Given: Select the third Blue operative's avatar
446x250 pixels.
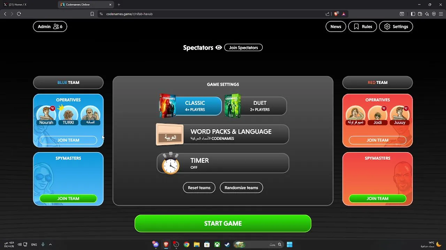Looking at the screenshot, I should pyautogui.click(x=90, y=116).
